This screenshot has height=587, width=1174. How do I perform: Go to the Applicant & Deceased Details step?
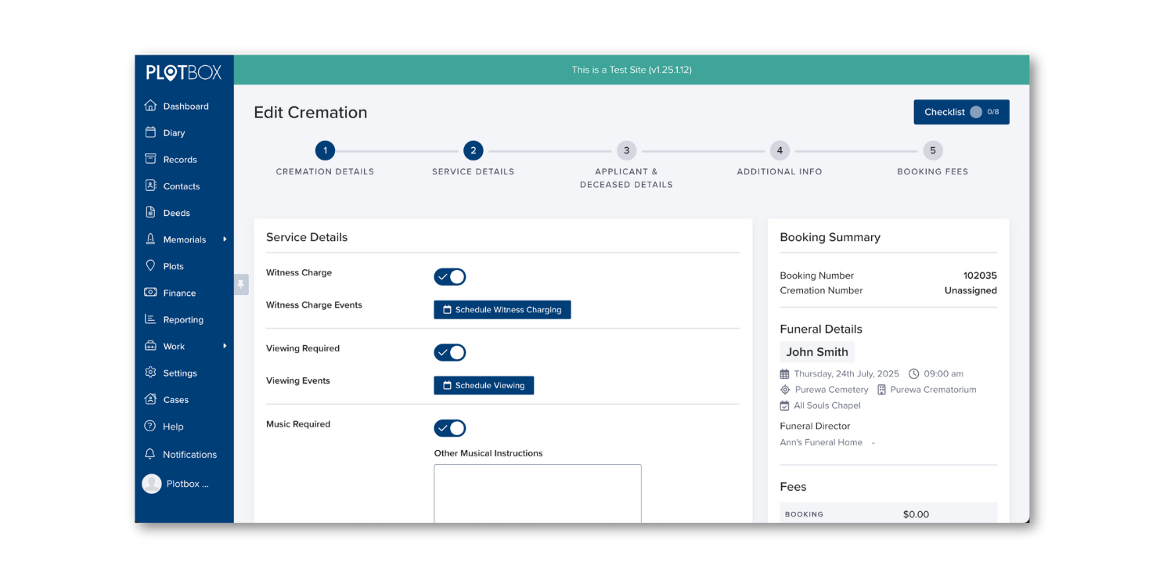tap(626, 150)
